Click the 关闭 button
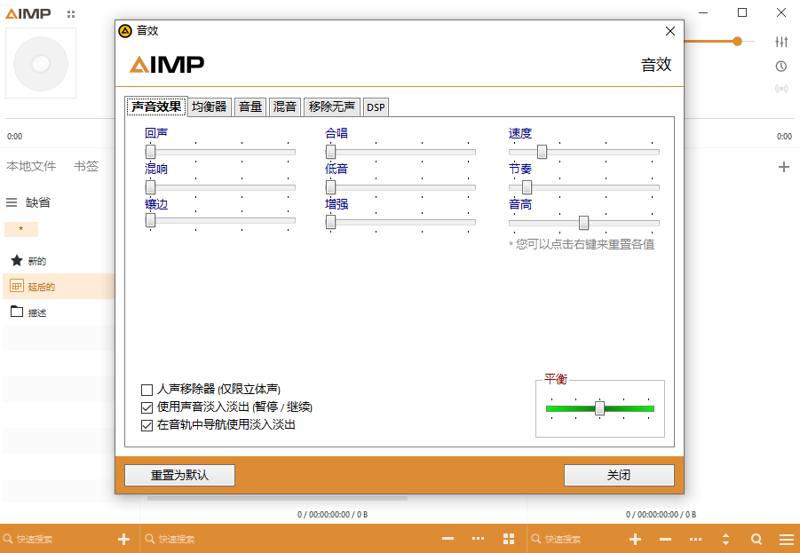Viewport: 800px width, 553px height. [619, 475]
